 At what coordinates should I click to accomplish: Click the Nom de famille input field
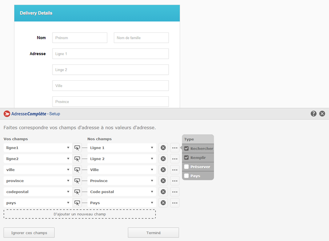coord(141,38)
